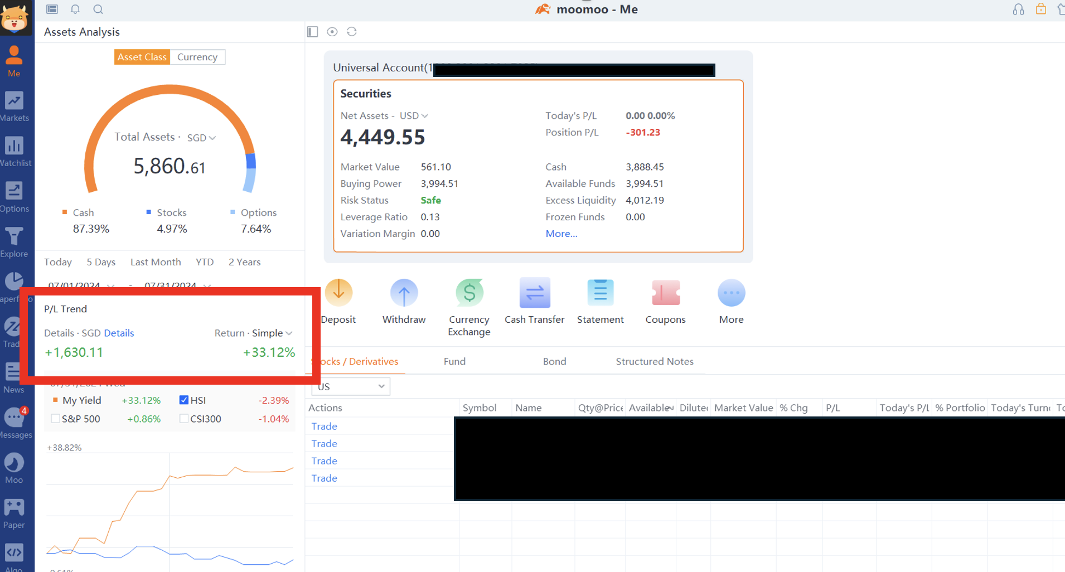
Task: Switch to Asset Class view
Action: tap(142, 57)
